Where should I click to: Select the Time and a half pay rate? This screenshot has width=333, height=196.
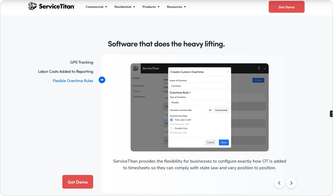171,120
